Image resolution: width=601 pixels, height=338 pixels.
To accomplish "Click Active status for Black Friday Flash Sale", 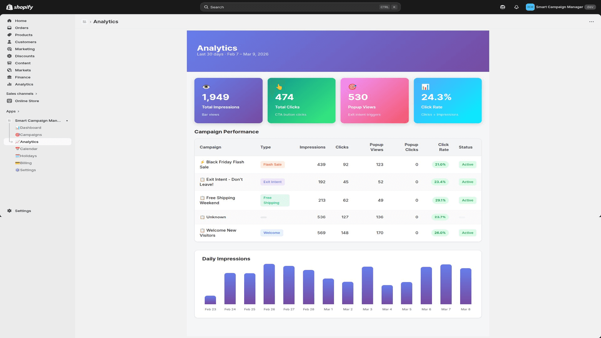I will 468,164.
